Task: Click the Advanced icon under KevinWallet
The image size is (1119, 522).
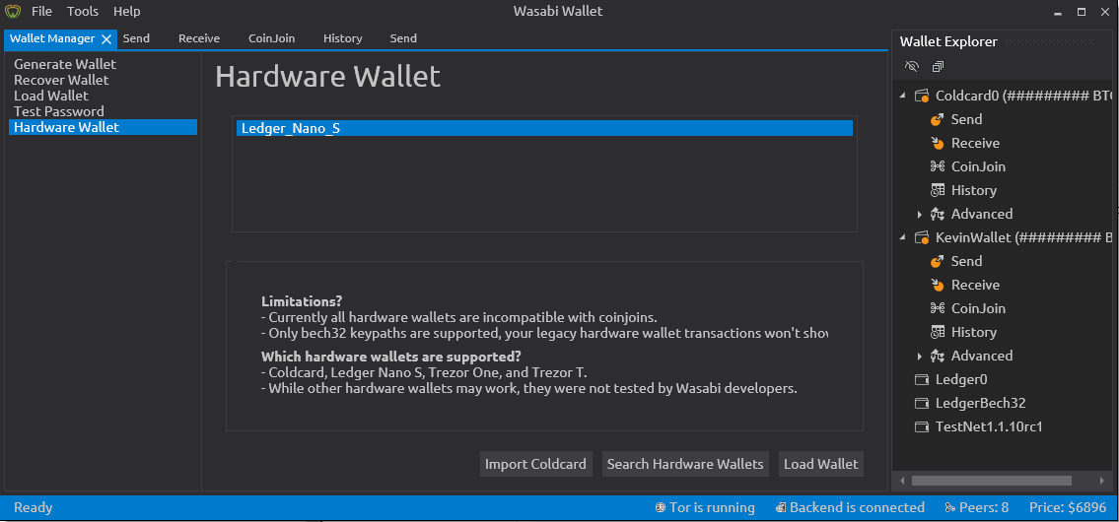Action: [938, 356]
